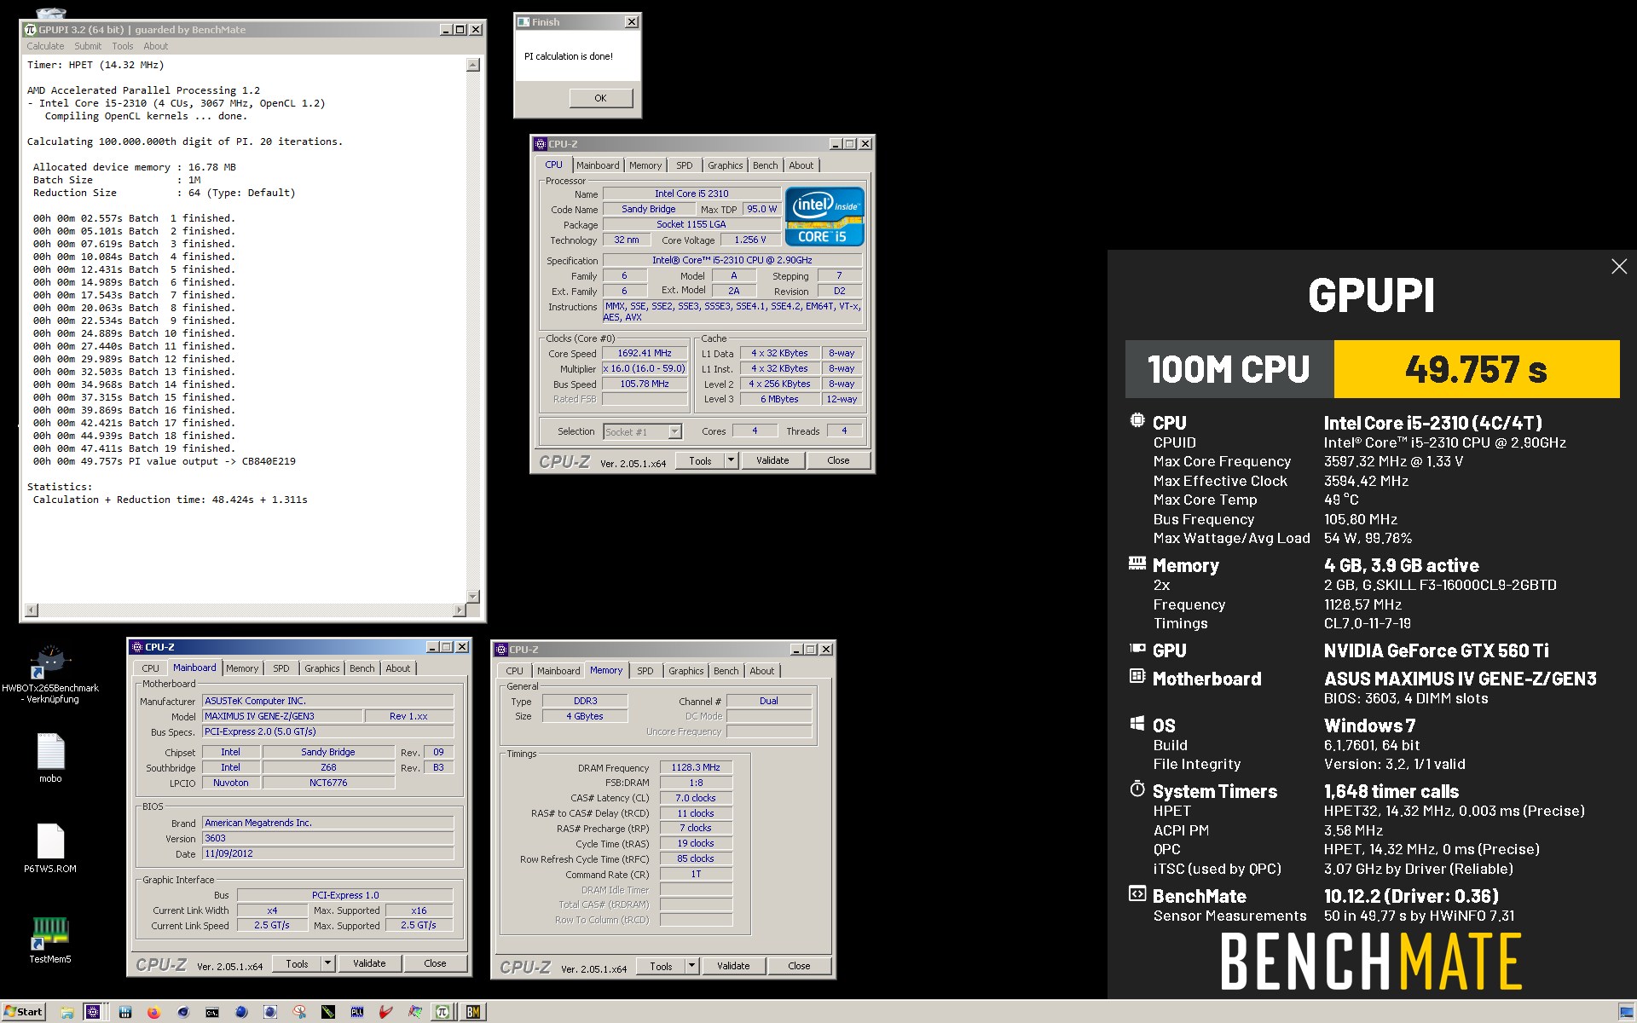Switch to Graphics tab in CPU-Z CPU window
Image resolution: width=1637 pixels, height=1023 pixels.
pyautogui.click(x=726, y=165)
